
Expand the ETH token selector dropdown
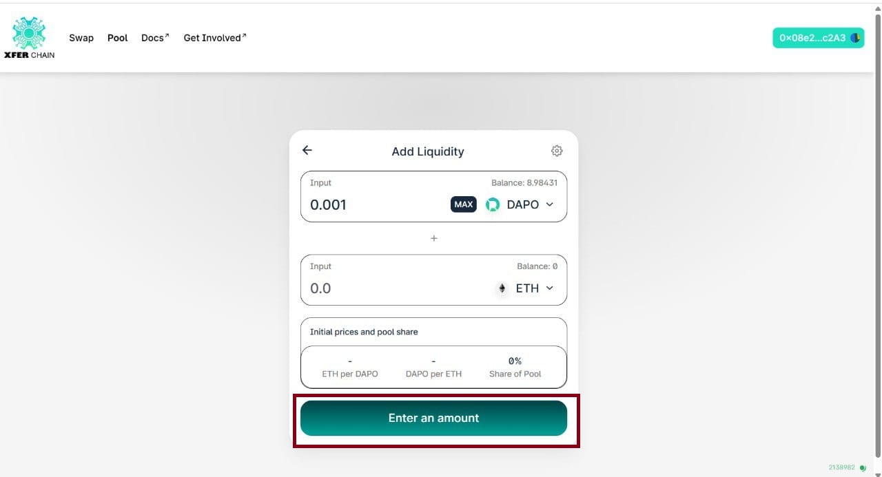pyautogui.click(x=549, y=288)
